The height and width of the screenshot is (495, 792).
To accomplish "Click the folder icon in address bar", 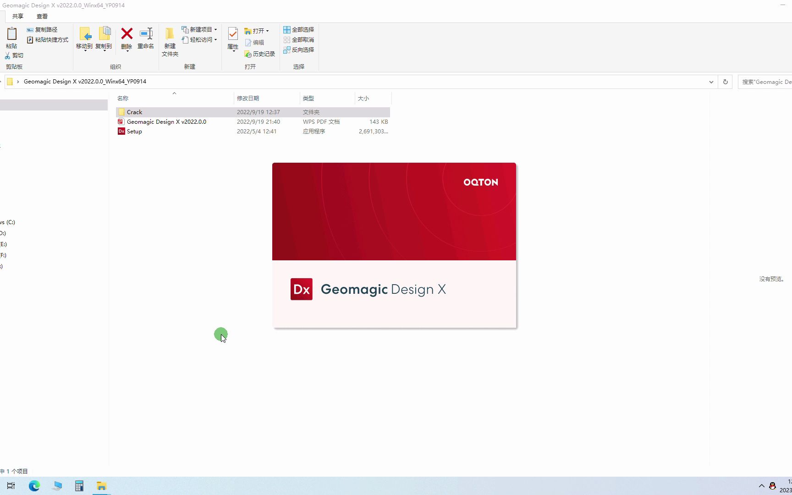I will (x=10, y=82).
